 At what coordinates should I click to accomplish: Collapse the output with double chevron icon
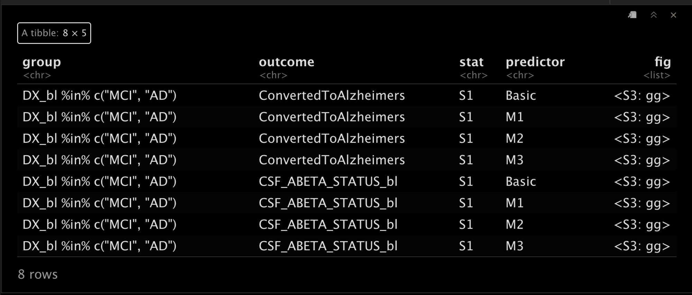[x=654, y=15]
